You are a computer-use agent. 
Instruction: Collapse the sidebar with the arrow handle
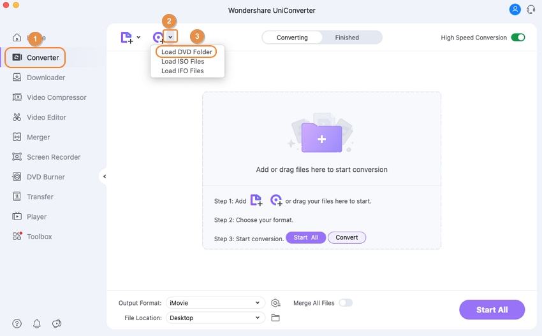[104, 177]
